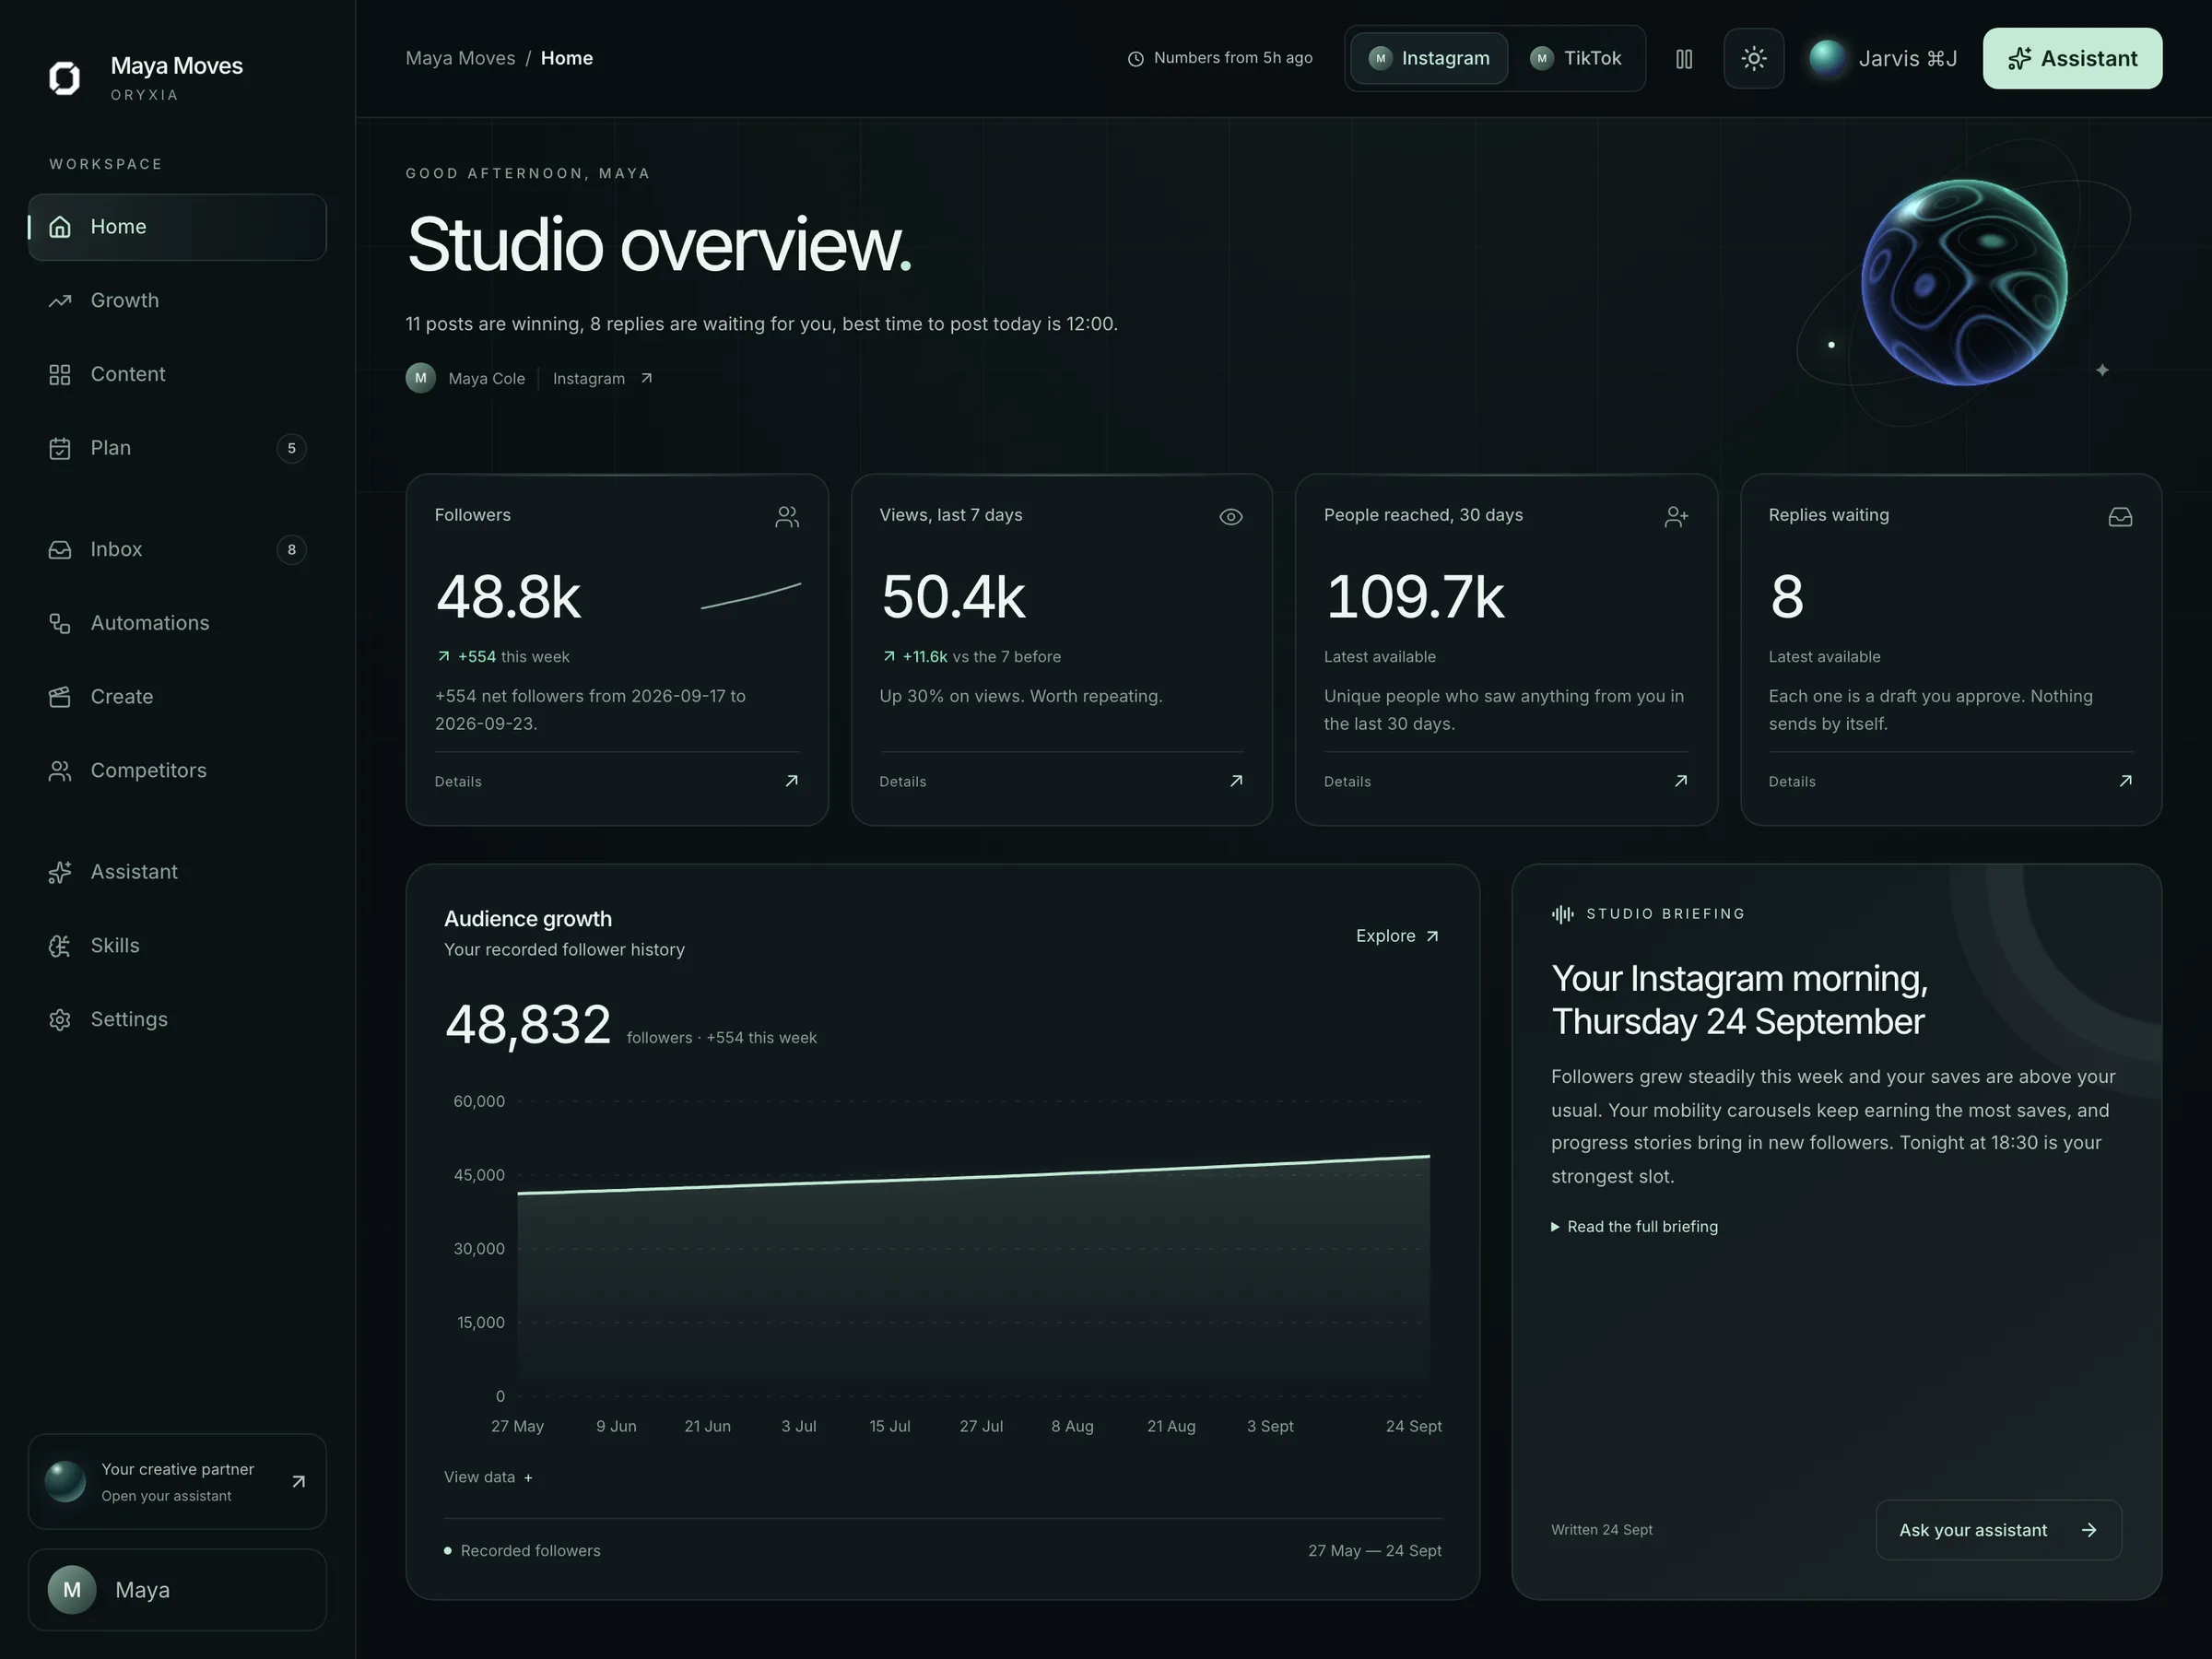Screen dimensions: 2212x1659
Task: Open the Automations section
Action: point(177,624)
